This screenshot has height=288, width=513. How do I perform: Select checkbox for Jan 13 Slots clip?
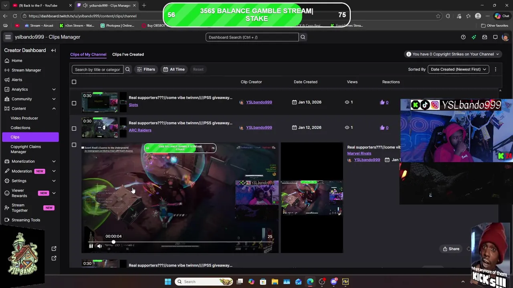pos(74,103)
